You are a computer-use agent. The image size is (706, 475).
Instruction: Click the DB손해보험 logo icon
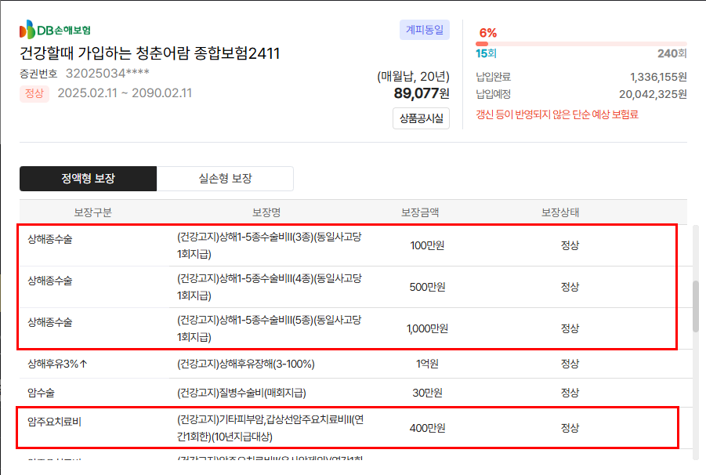click(x=28, y=31)
